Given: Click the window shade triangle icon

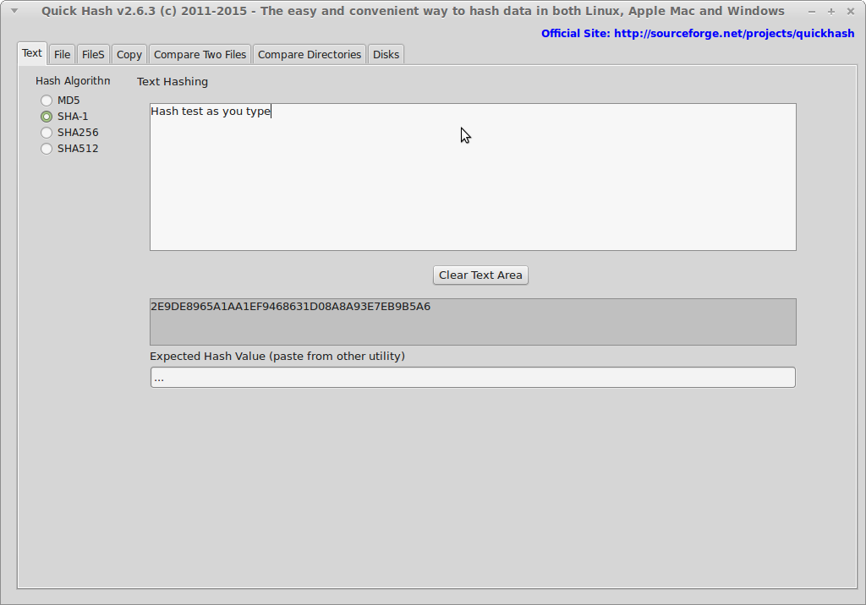Looking at the screenshot, I should click(x=12, y=11).
